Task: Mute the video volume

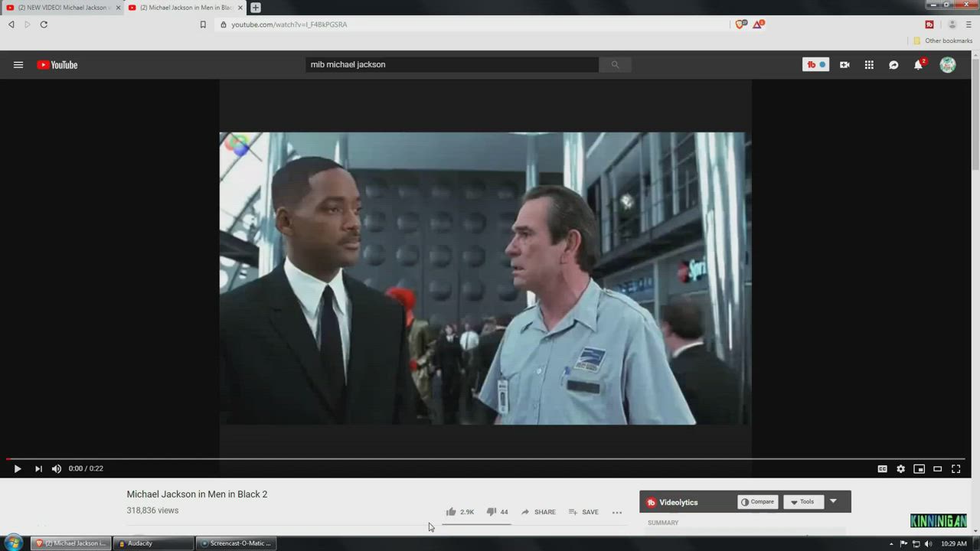Action: tap(57, 469)
